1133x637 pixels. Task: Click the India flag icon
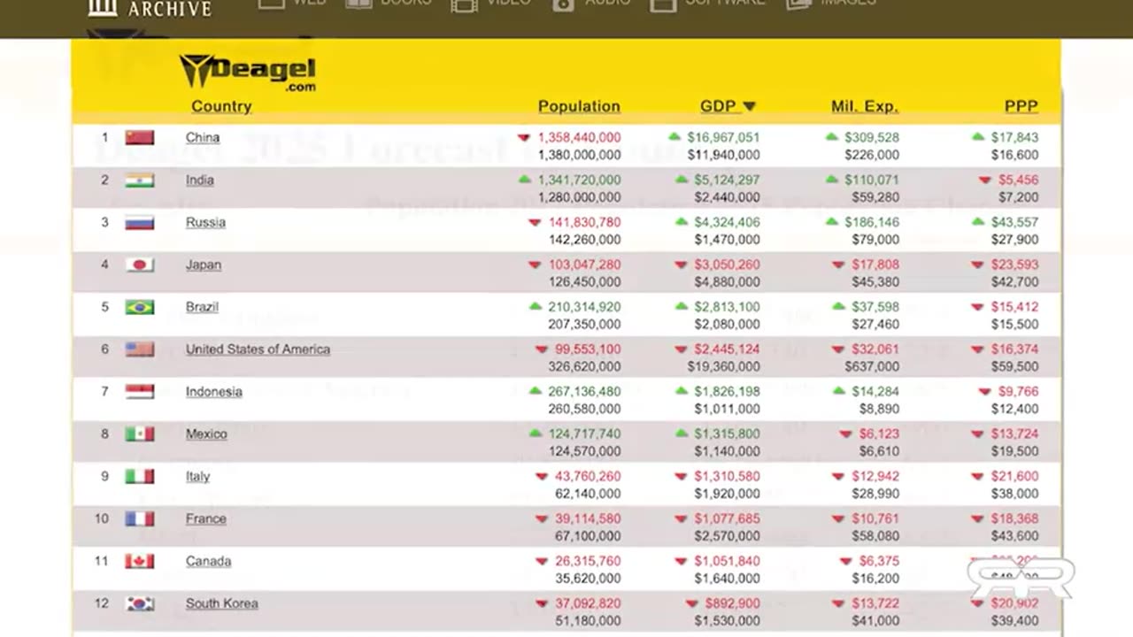point(140,180)
